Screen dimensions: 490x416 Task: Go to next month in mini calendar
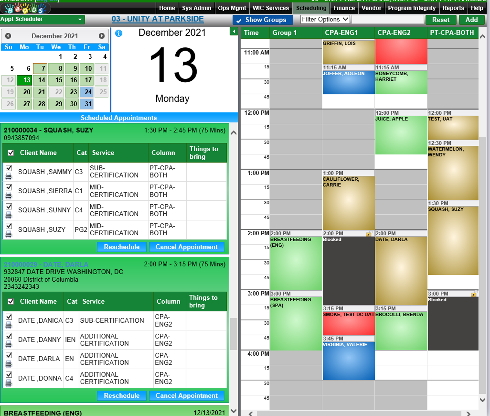102,36
